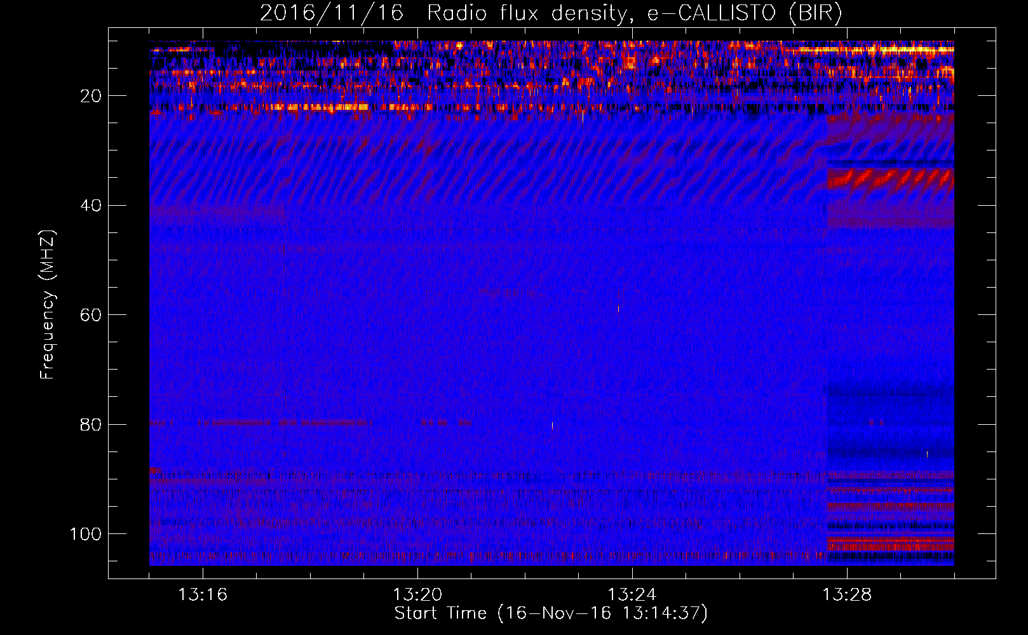Click the 13:20 time tick label

tap(417, 595)
